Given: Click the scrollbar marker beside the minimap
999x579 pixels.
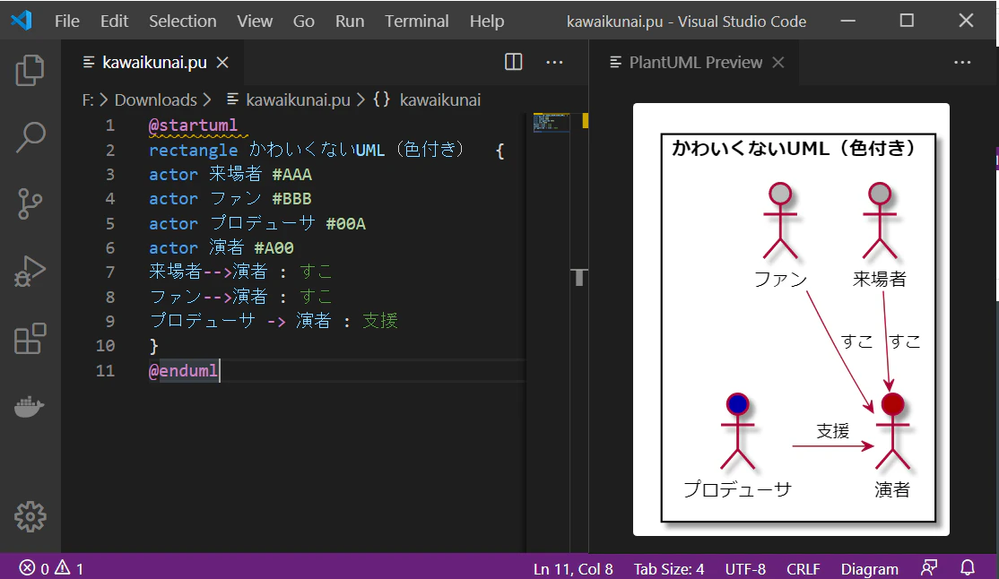Looking at the screenshot, I should click(585, 121).
